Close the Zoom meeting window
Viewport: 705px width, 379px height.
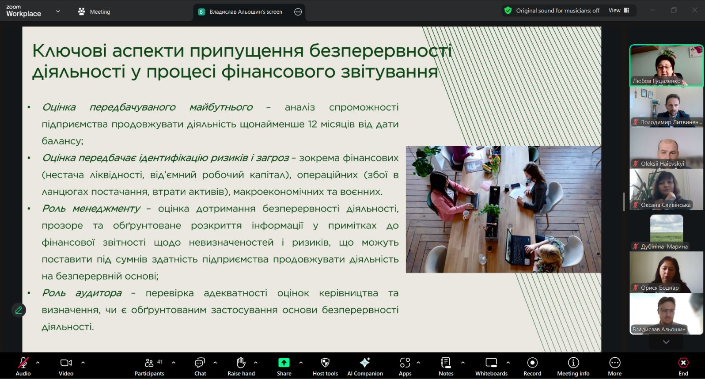click(x=694, y=10)
